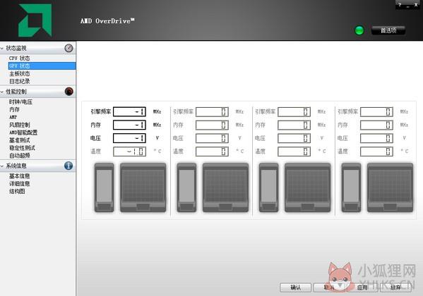This screenshot has height=296, width=423.
Task: Click the fourth GPU's history graph
Action: coord(390,187)
